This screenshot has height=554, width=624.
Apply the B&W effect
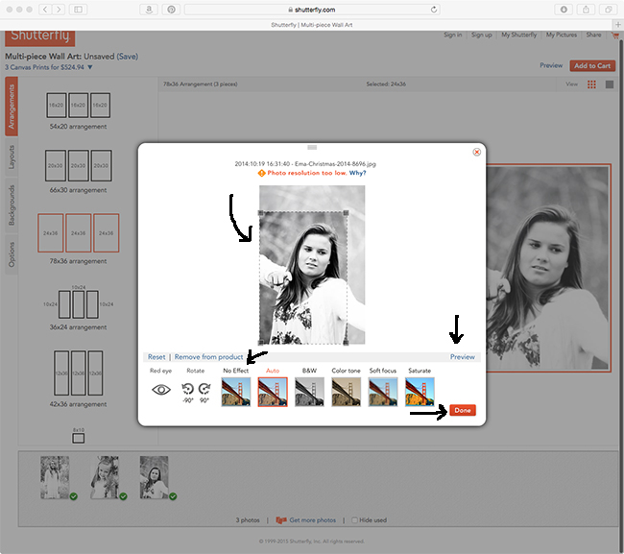pyautogui.click(x=309, y=392)
